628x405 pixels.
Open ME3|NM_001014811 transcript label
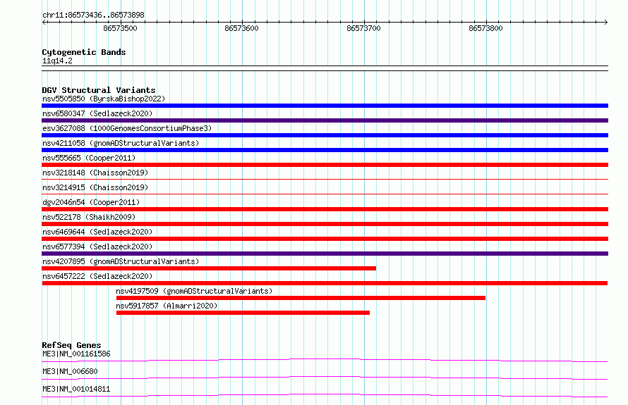click(x=76, y=389)
